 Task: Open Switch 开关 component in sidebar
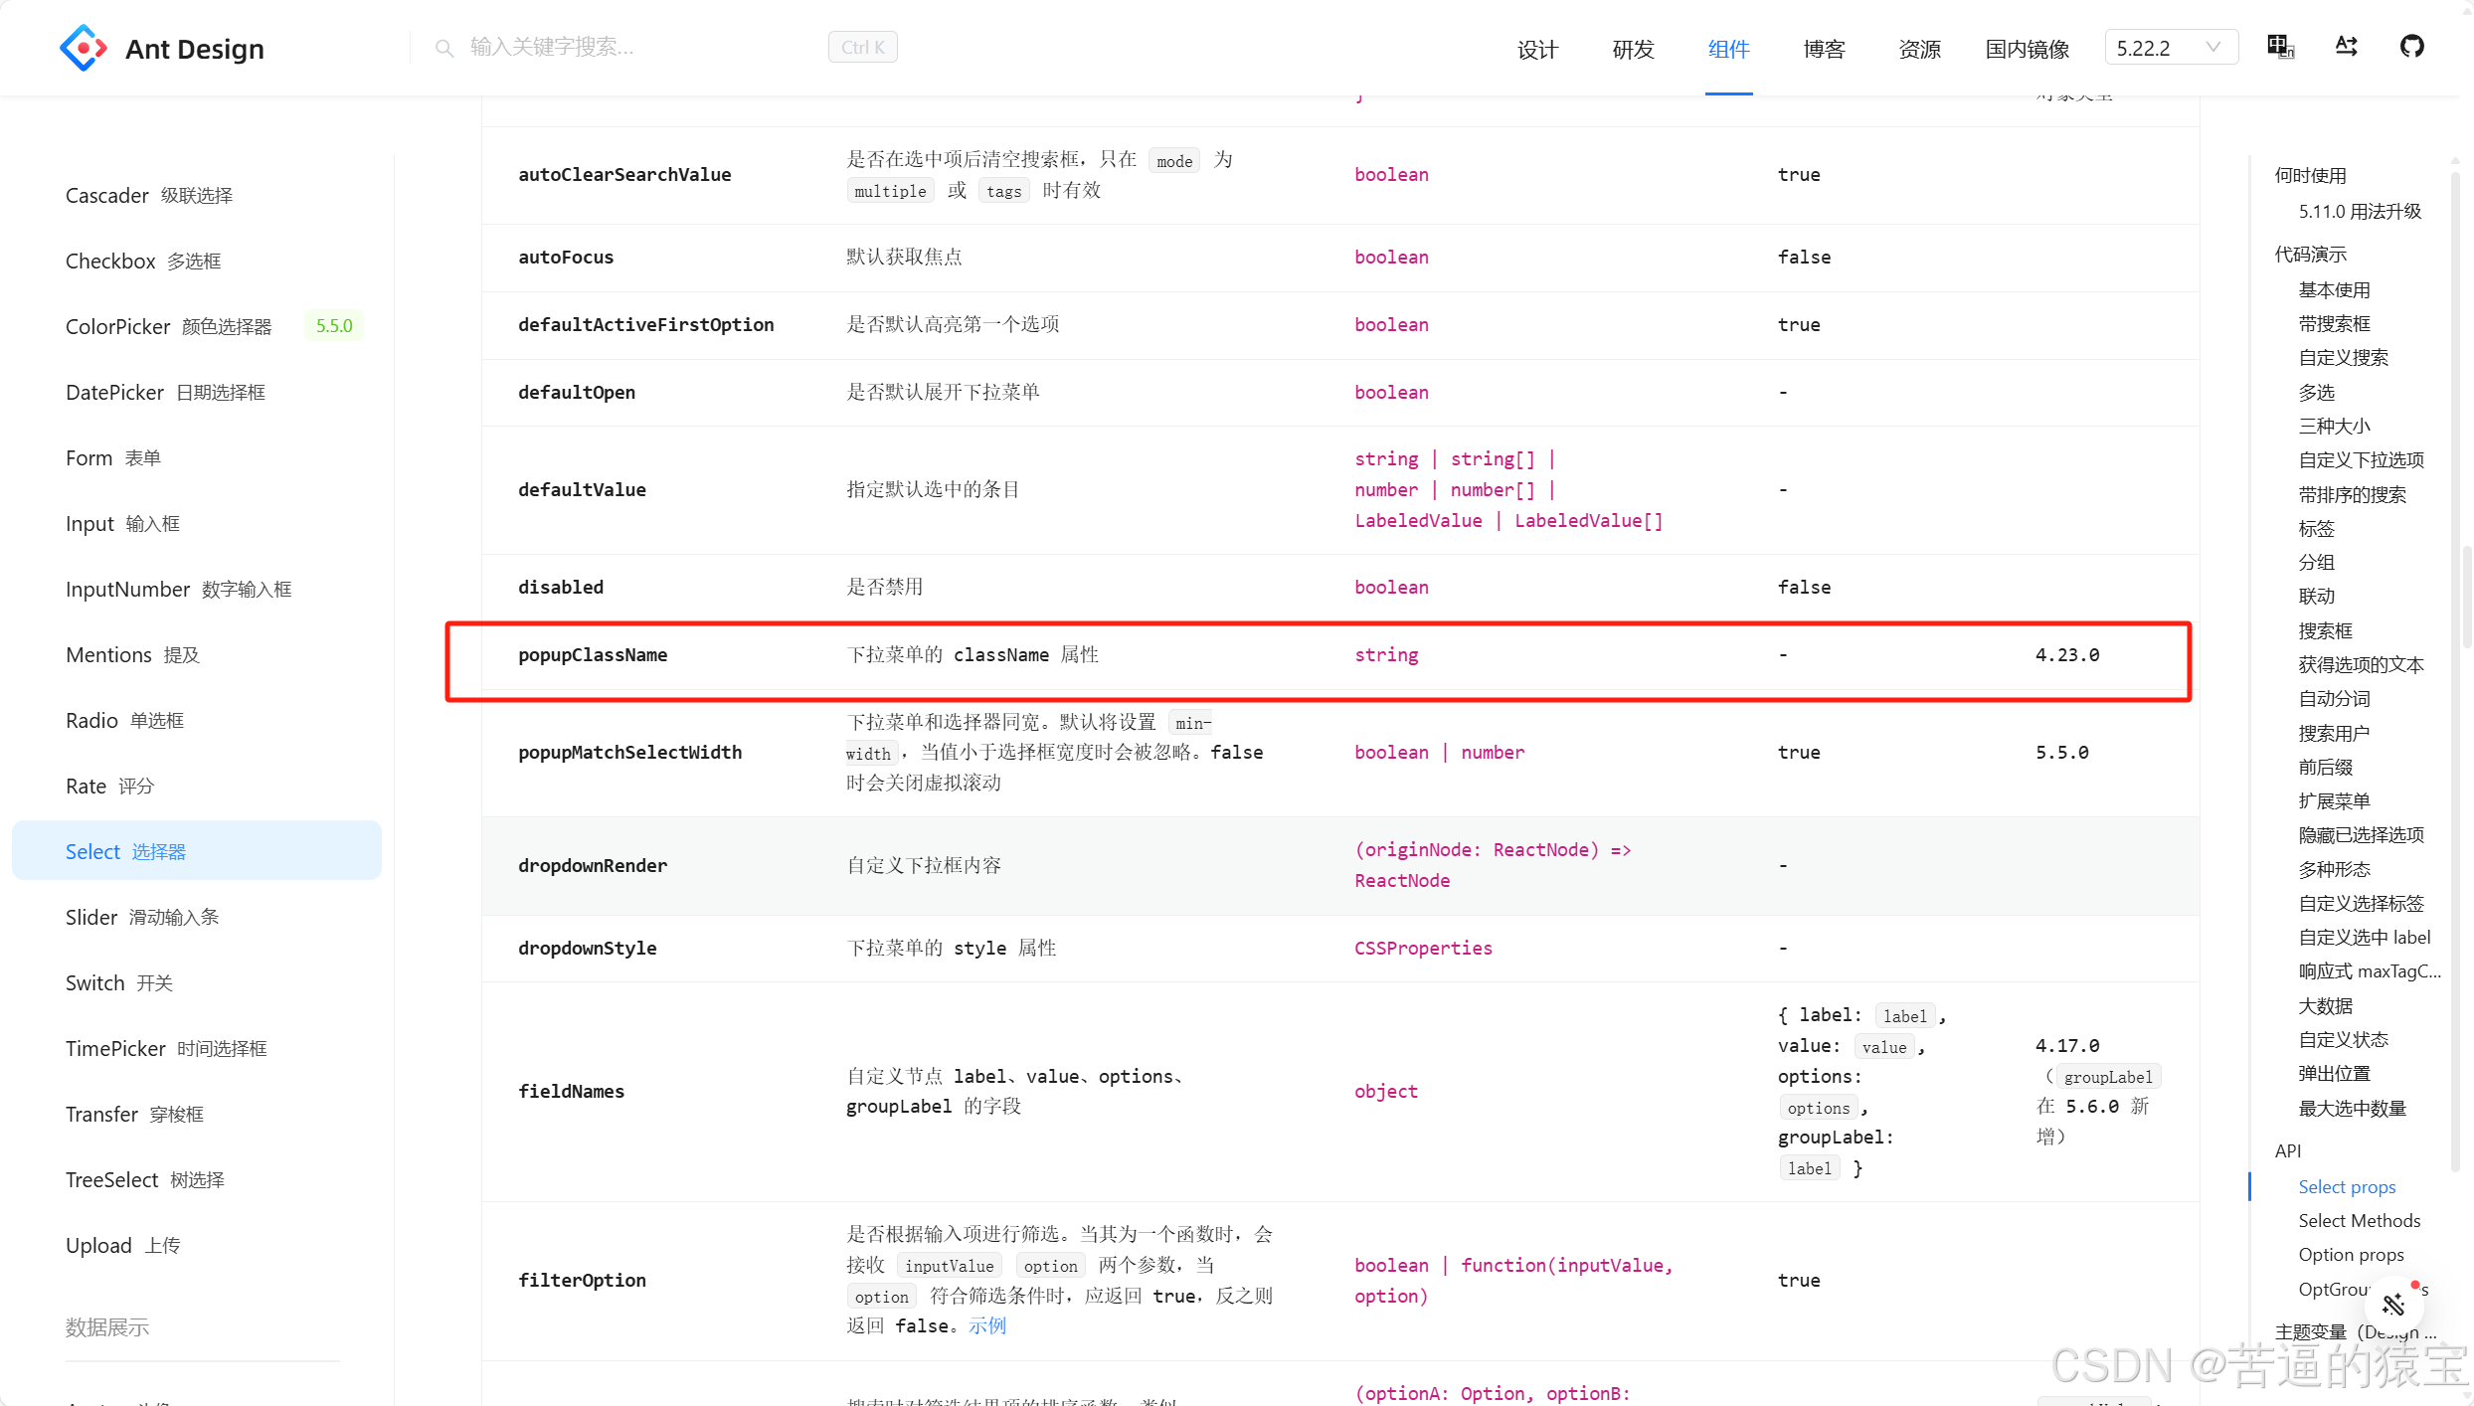[119, 982]
